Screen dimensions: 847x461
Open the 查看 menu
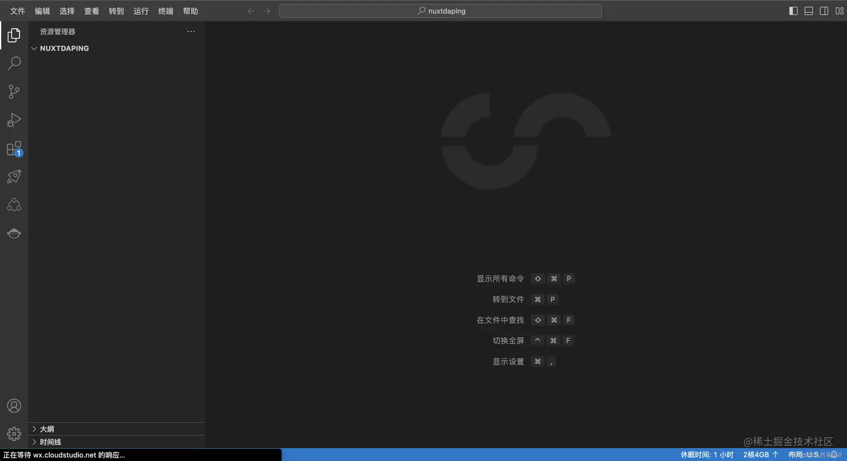click(91, 11)
